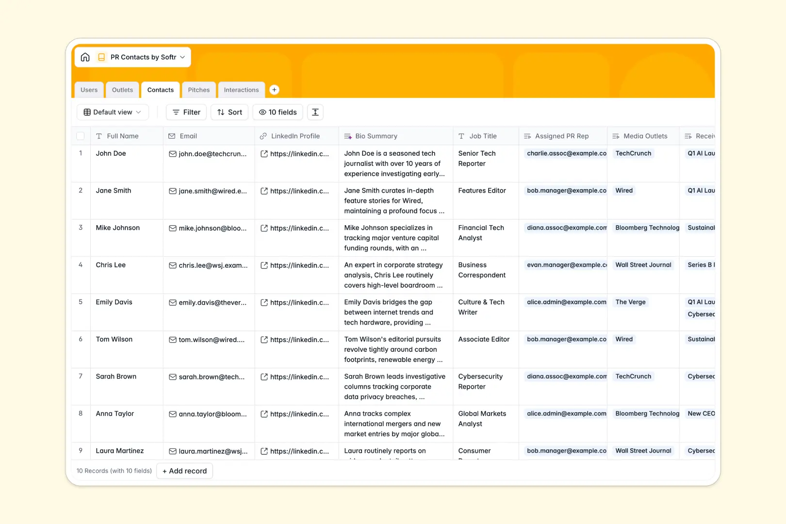The image size is (786, 524).
Task: Click the home icon in the top header
Action: pos(85,57)
